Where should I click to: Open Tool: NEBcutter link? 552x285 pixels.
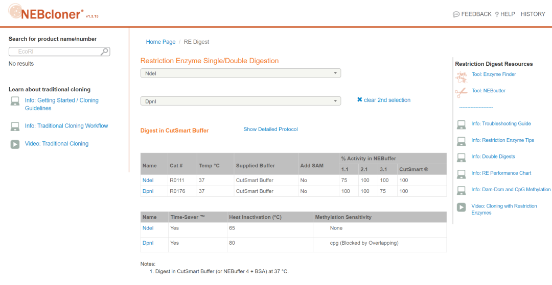tap(489, 91)
